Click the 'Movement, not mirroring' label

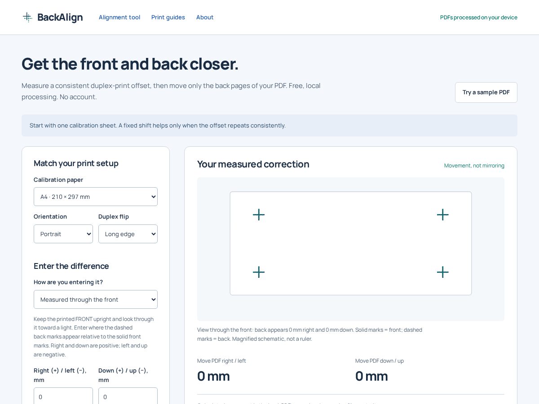474,166
